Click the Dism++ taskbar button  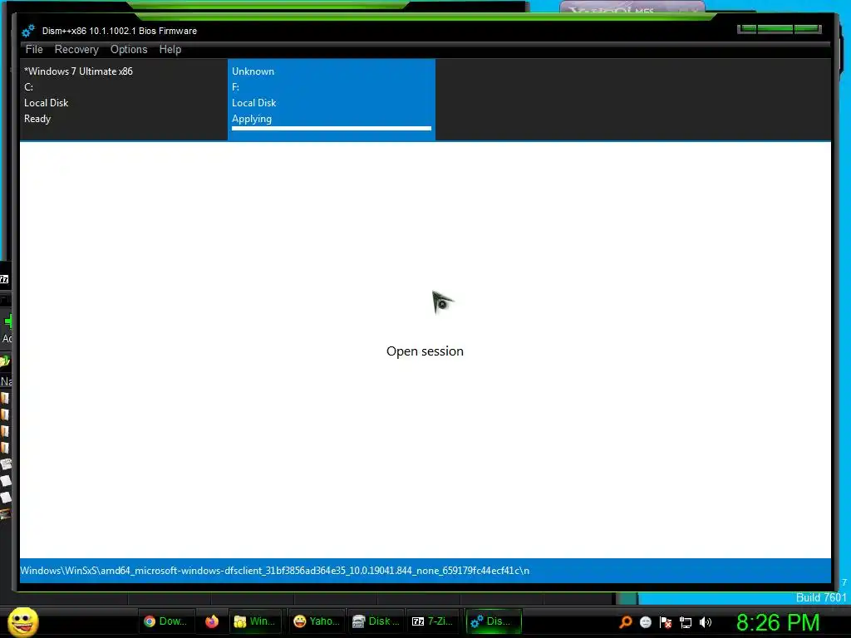[x=494, y=621]
